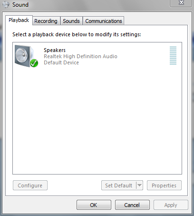Open the Communications tab
Image resolution: width=194 pixels, height=216 pixels.
tap(104, 21)
